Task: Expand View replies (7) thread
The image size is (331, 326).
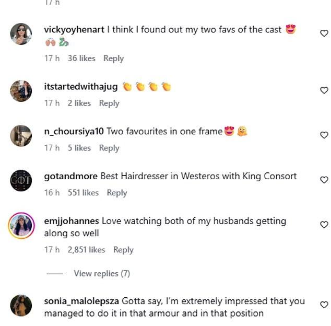Action: pyautogui.click(x=102, y=274)
